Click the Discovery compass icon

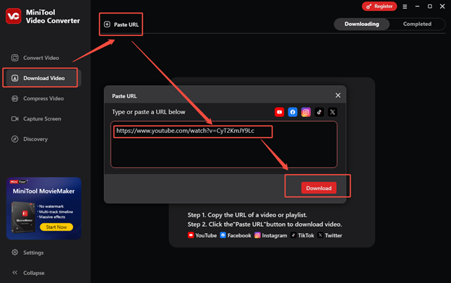(14, 139)
